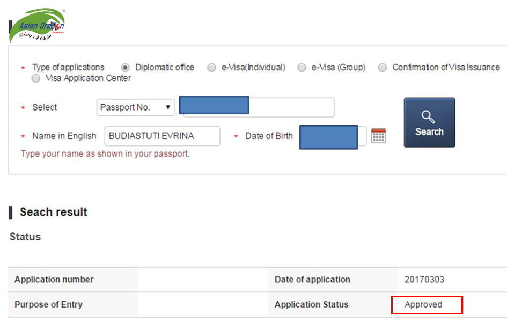
Task: Click the Application number table cell
Action: pyautogui.click(x=73, y=280)
